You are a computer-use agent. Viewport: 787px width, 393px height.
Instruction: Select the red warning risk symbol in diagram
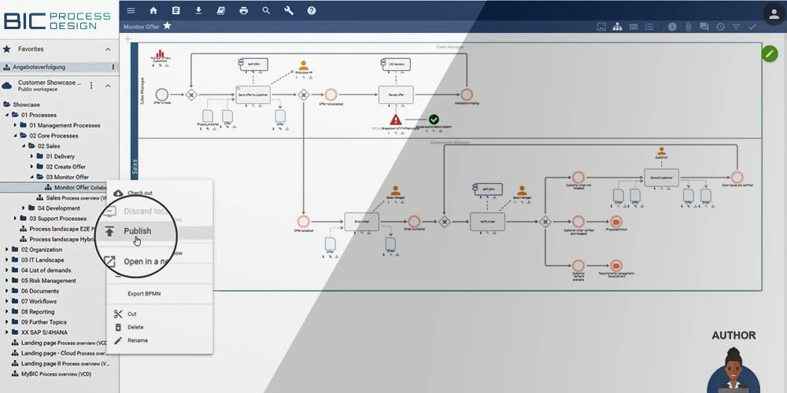(x=396, y=119)
